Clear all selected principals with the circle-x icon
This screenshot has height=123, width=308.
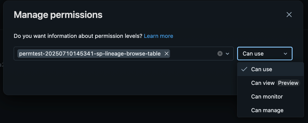tap(220, 54)
